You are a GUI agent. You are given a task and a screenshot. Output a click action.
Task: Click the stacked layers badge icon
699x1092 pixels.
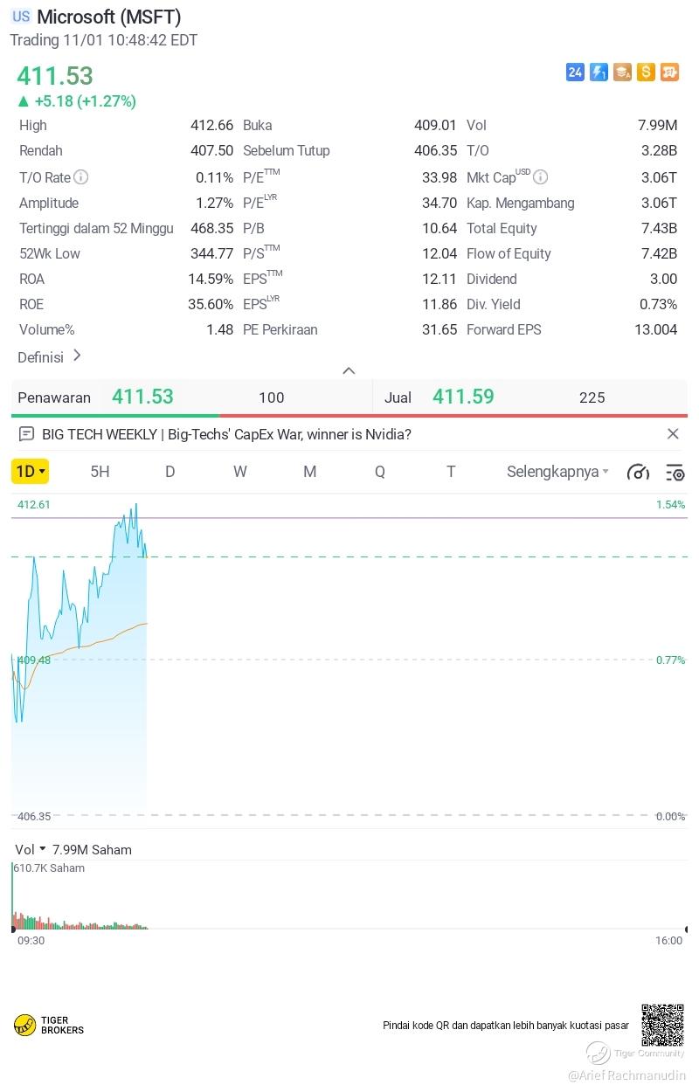click(x=622, y=73)
